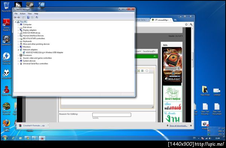Select foobar2000 desktop shortcut
Screen dimensions: 226x148
pos(6,74)
